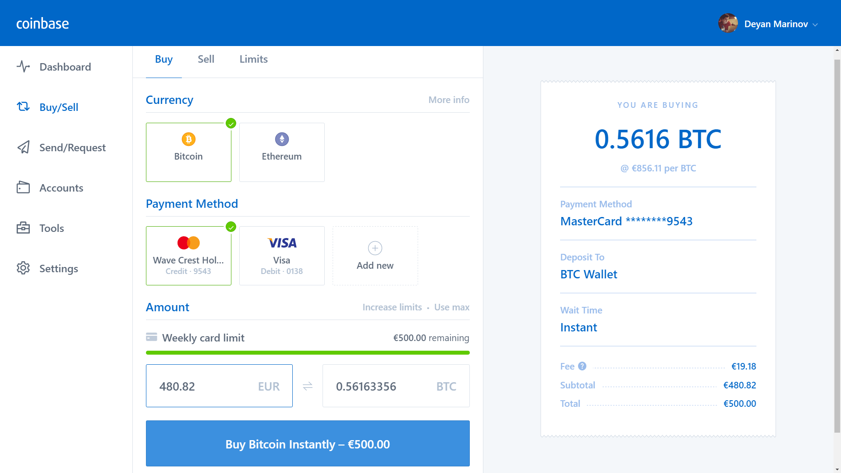Click the Ethereum diamond icon
The height and width of the screenshot is (473, 841).
click(282, 139)
